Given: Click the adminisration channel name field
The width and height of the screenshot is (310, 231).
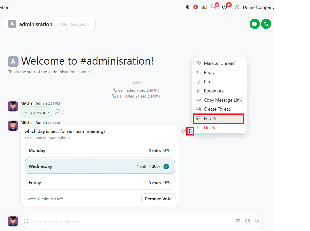Looking at the screenshot, I should click(36, 24).
